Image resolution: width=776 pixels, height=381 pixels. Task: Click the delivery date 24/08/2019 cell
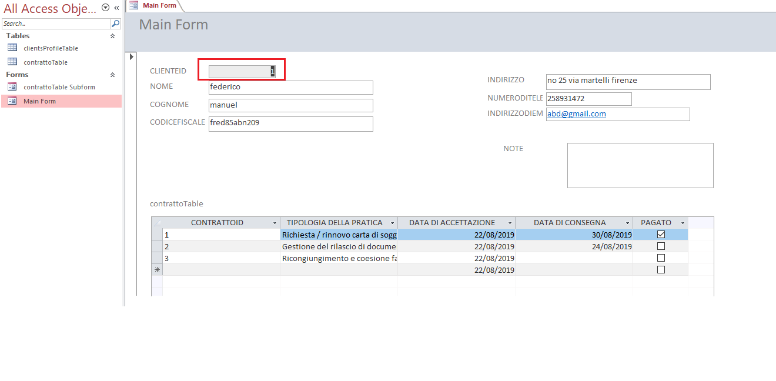[x=574, y=246]
